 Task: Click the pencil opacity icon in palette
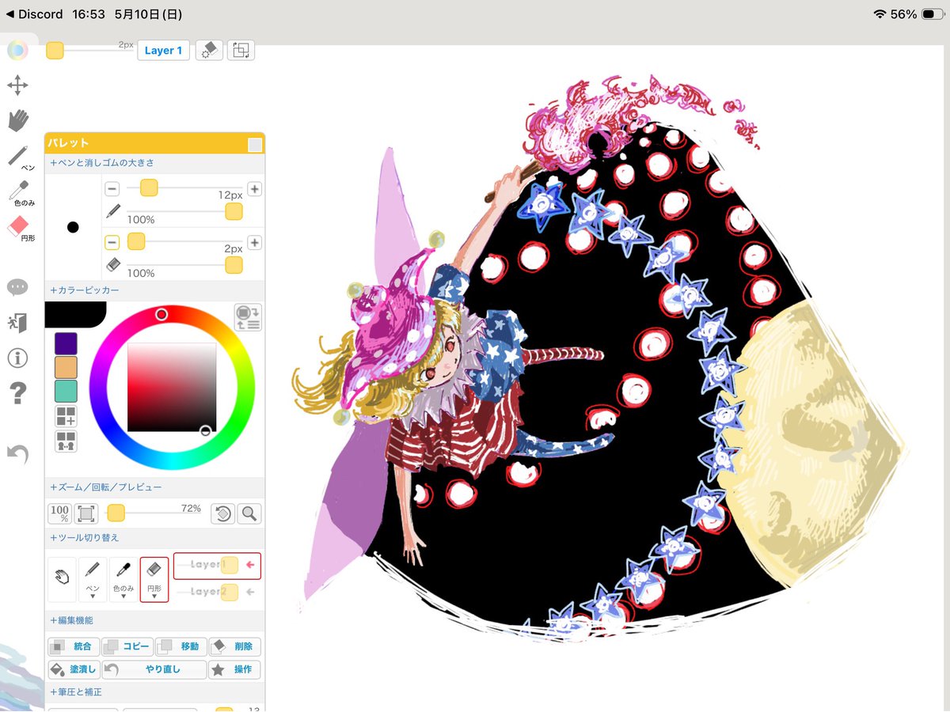pyautogui.click(x=113, y=211)
